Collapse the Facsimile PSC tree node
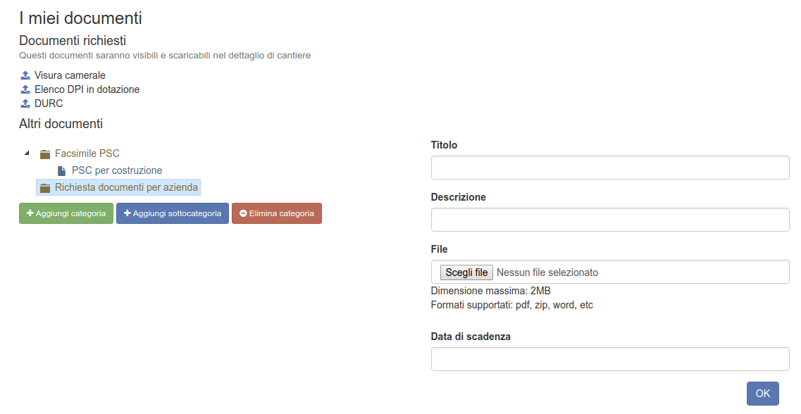 (27, 153)
